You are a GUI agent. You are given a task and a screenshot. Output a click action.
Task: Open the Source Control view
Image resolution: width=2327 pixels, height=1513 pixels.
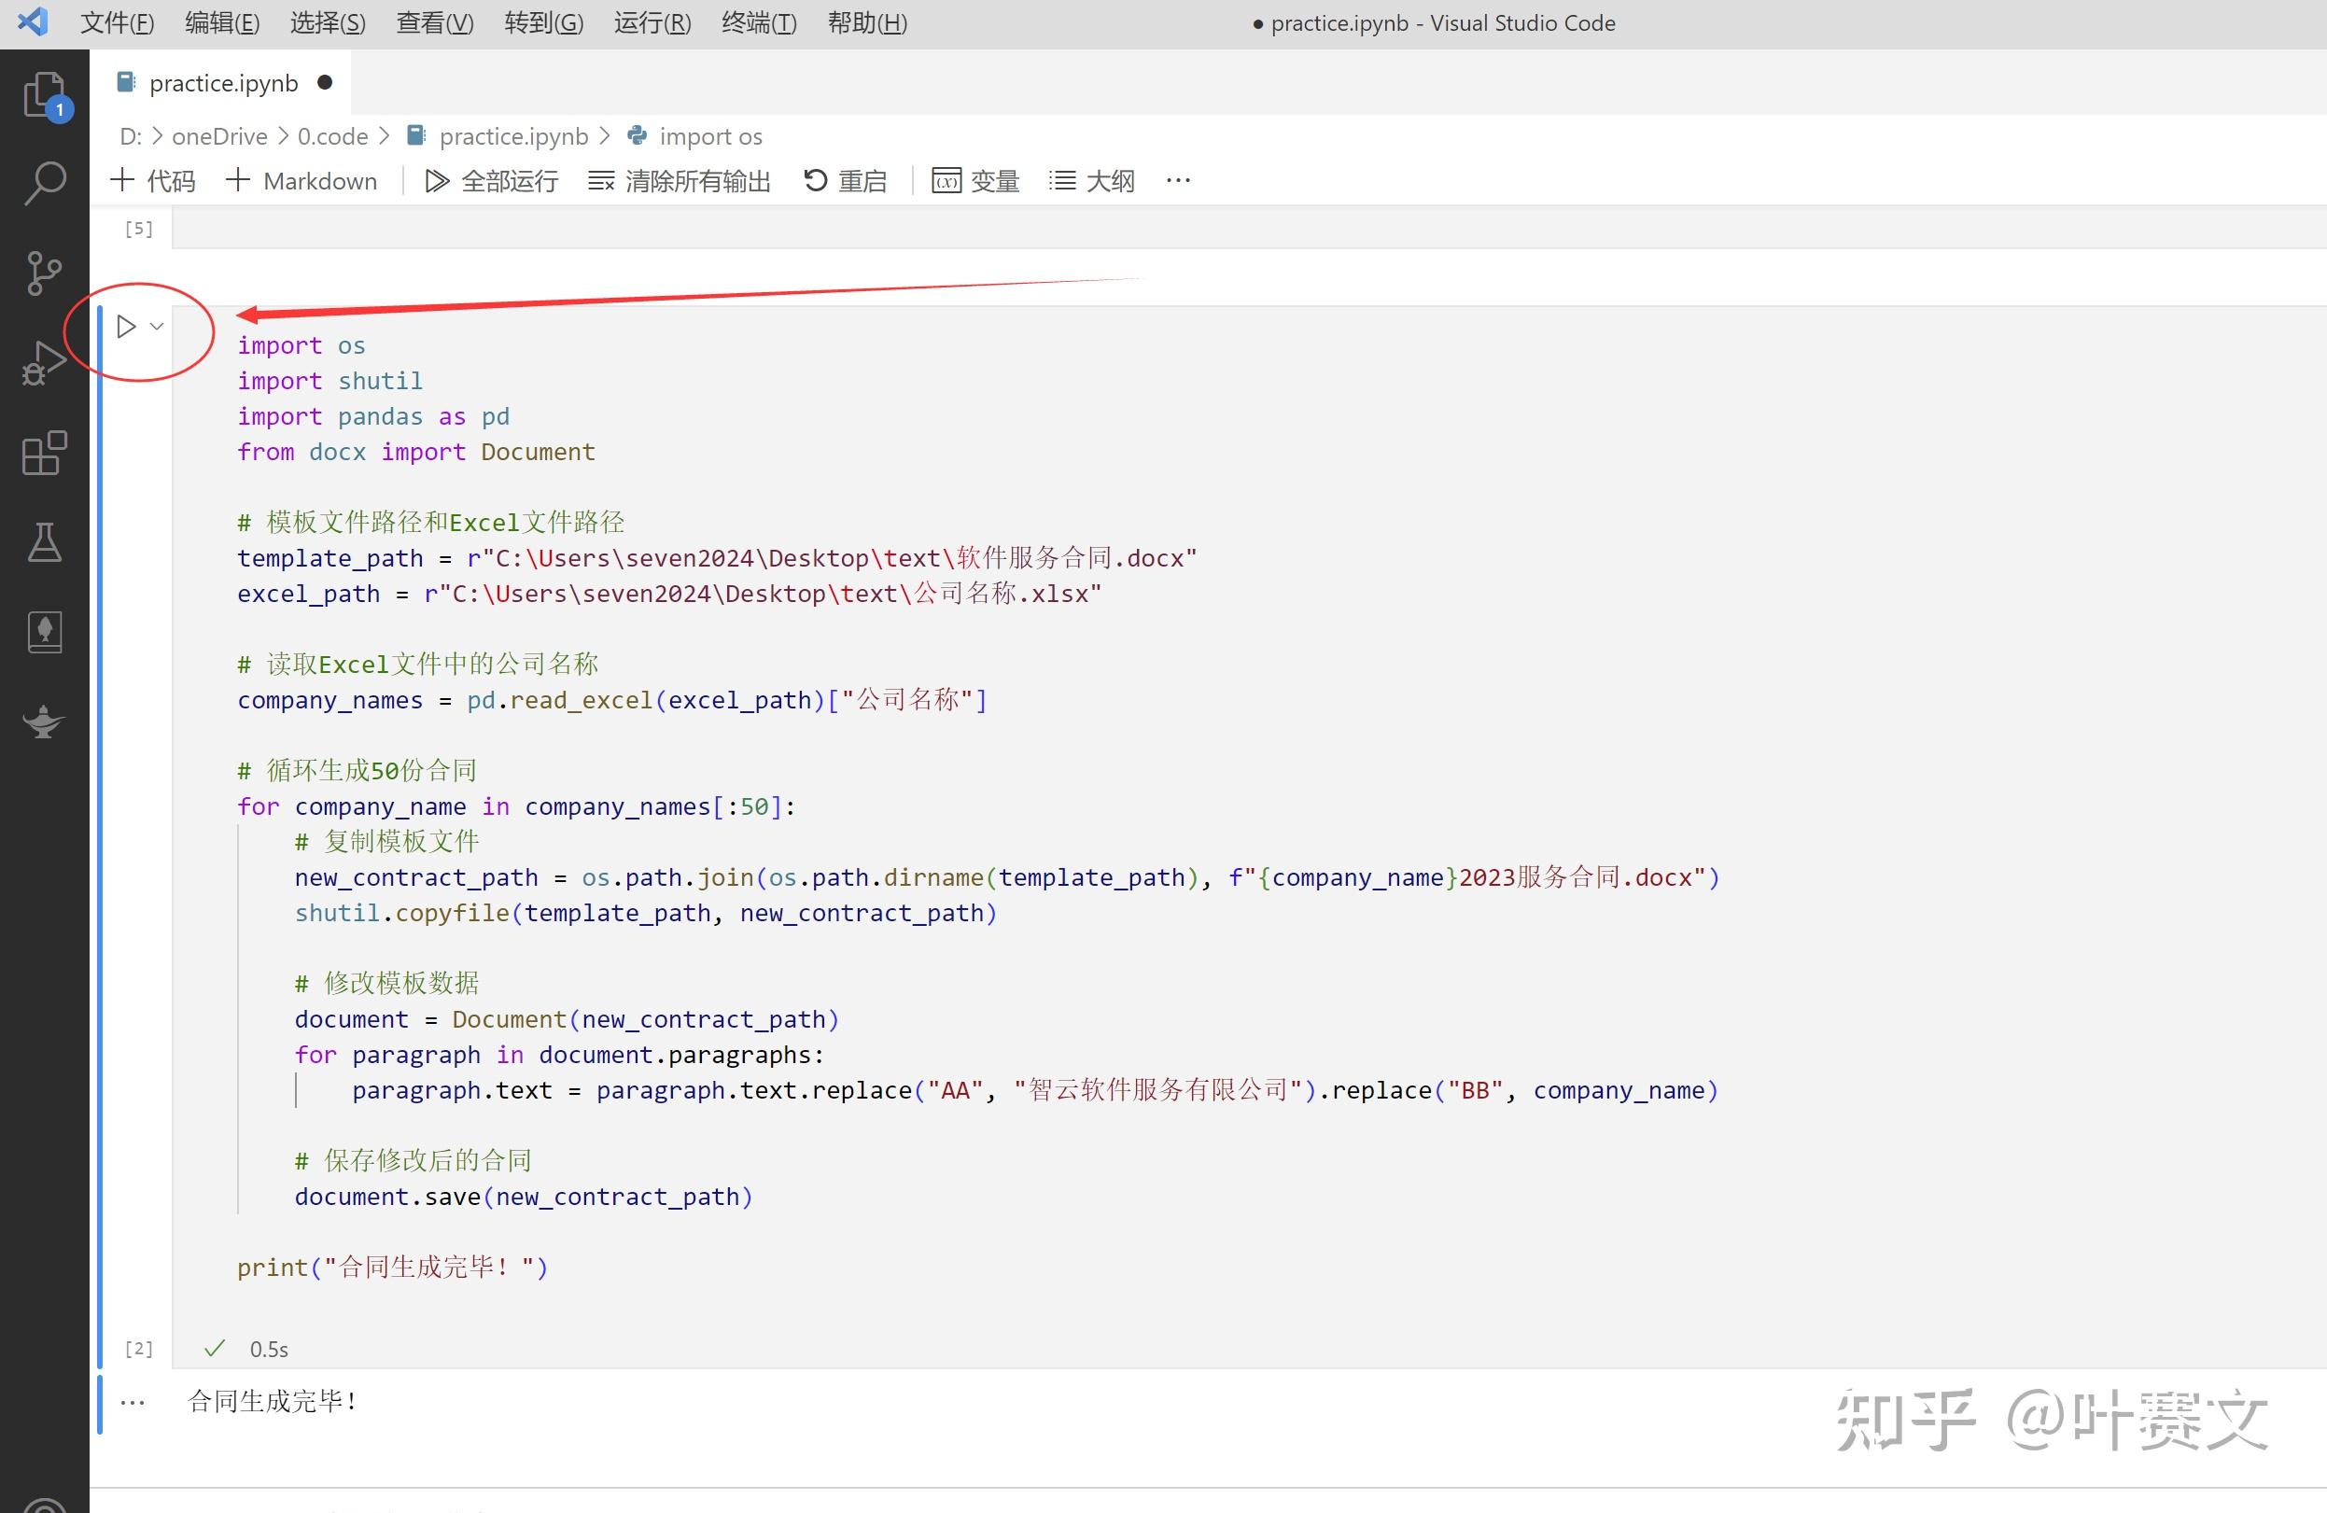[x=44, y=273]
